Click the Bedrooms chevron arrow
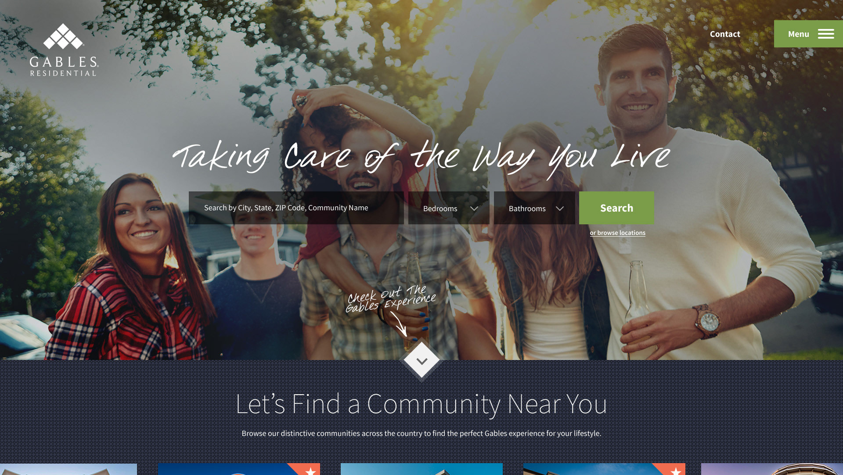 (474, 209)
